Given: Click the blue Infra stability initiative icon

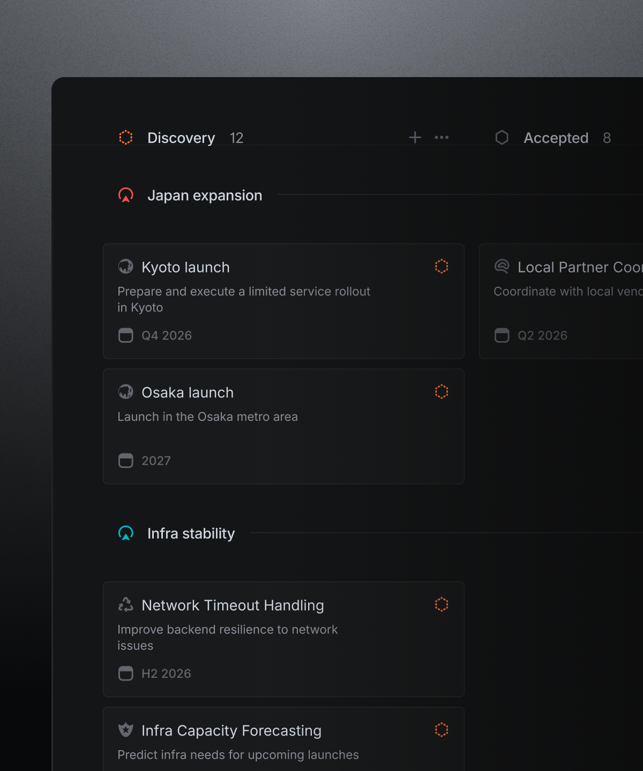Looking at the screenshot, I should (x=126, y=534).
